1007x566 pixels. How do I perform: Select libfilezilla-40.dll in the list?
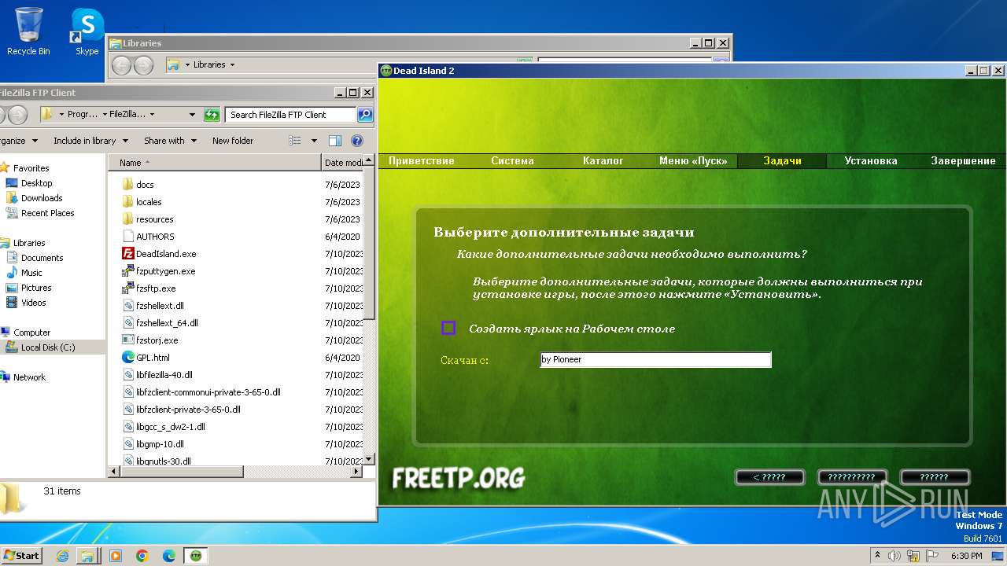(x=164, y=375)
